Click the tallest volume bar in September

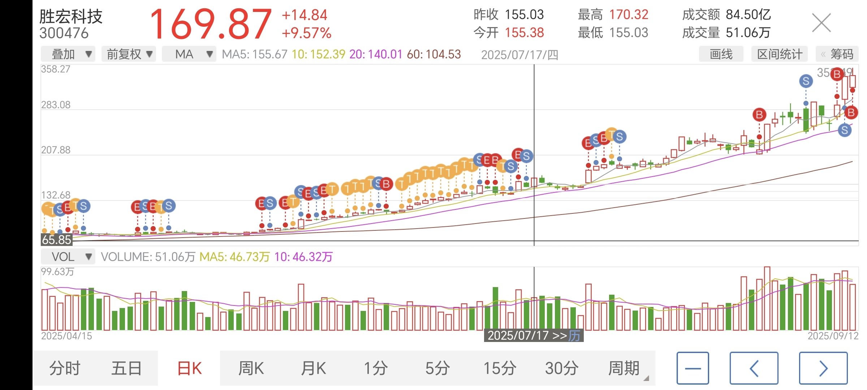[767, 298]
